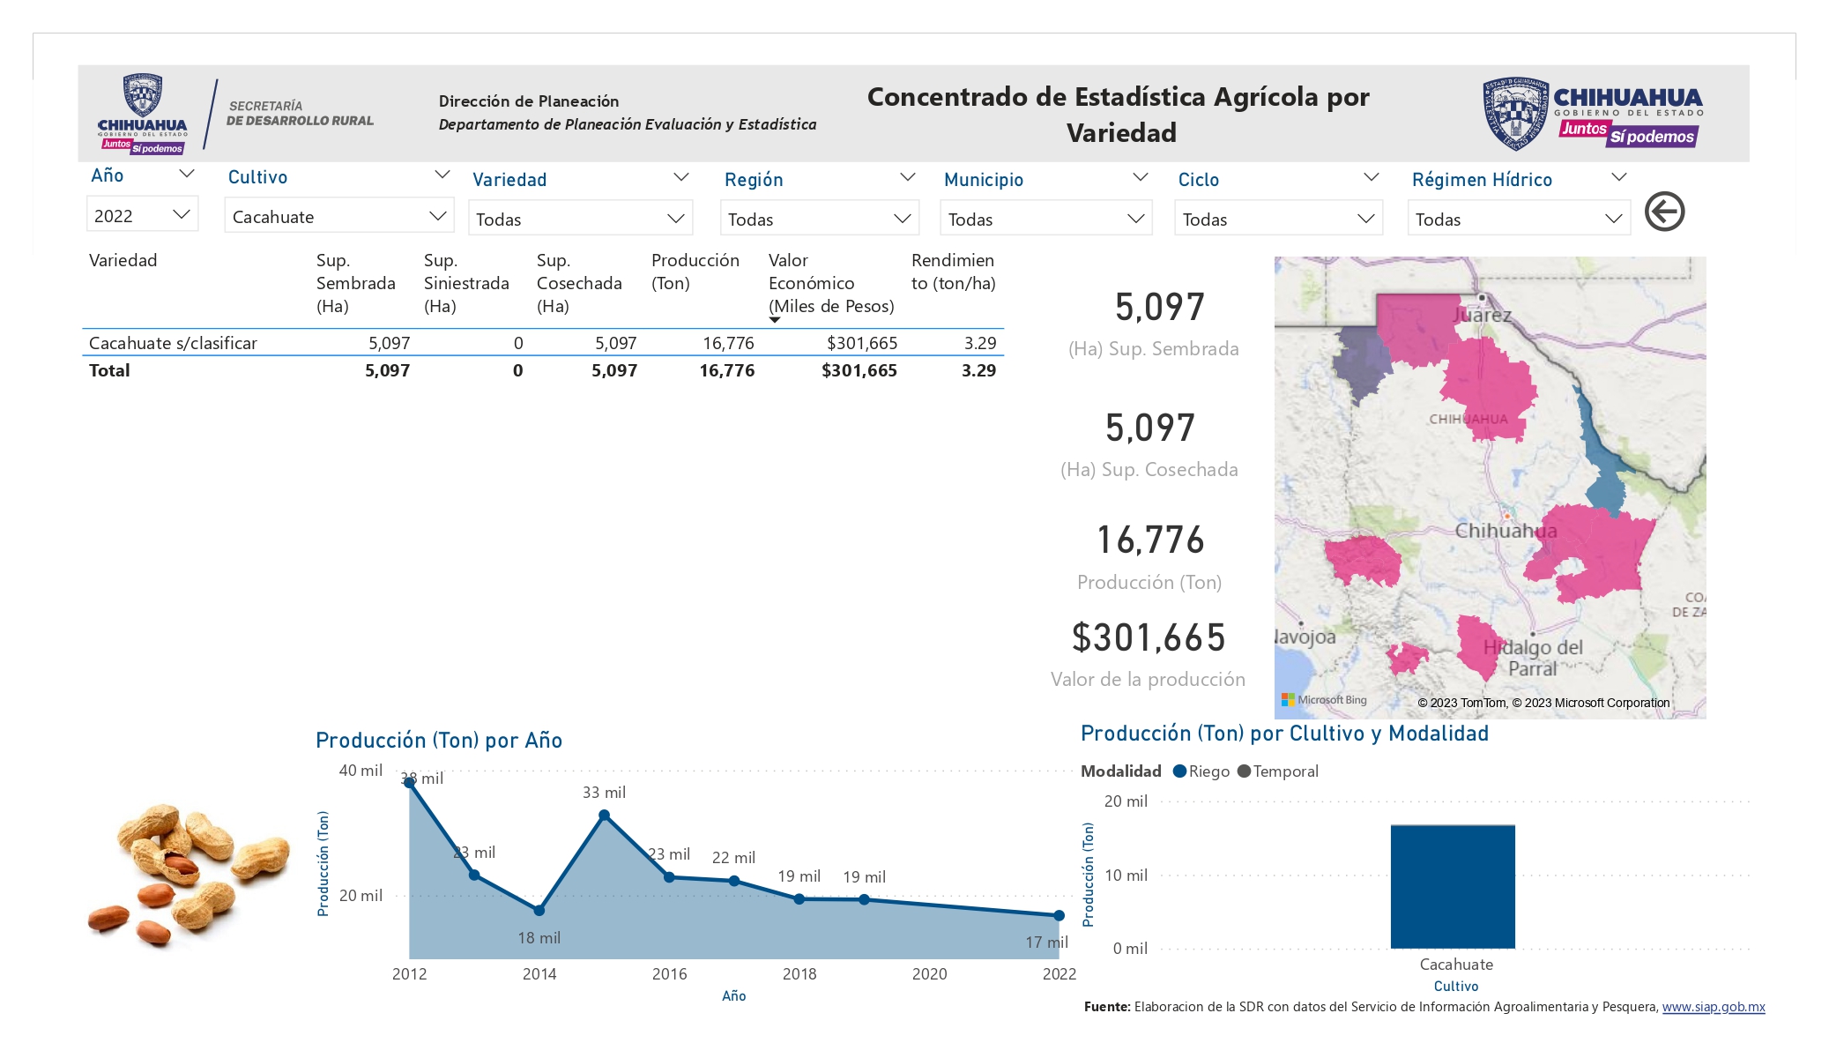Sort table by Sup. Cosechada (Ha) header
Screen dimensions: 1829x1058
point(579,283)
